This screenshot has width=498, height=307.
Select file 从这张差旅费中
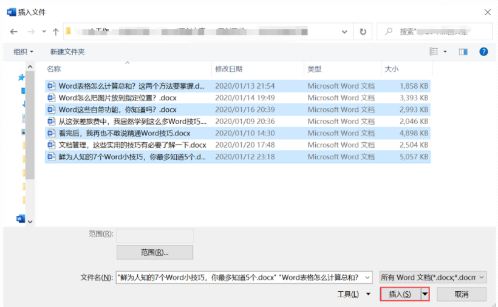point(237,122)
